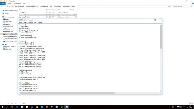The width and height of the screenshot is (194, 109).
Task: Click 'my games' in the breadcrumb path
Action: point(66,7)
